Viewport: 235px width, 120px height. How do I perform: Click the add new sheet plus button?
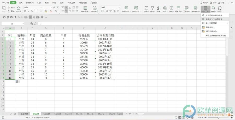[x=130, y=114]
